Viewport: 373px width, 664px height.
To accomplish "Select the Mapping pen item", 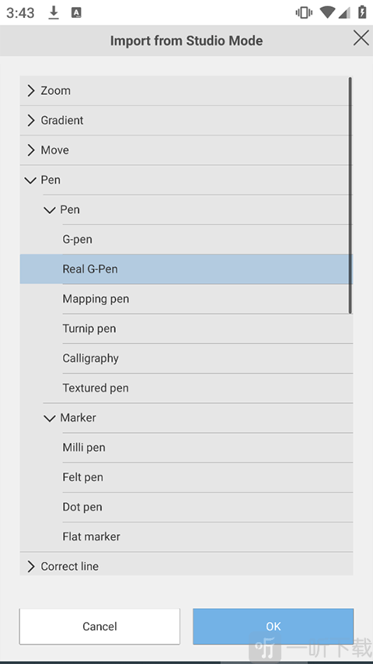I will 207,299.
